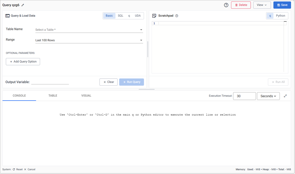Switch to the TABLE tab
295x174 pixels.
point(53,96)
